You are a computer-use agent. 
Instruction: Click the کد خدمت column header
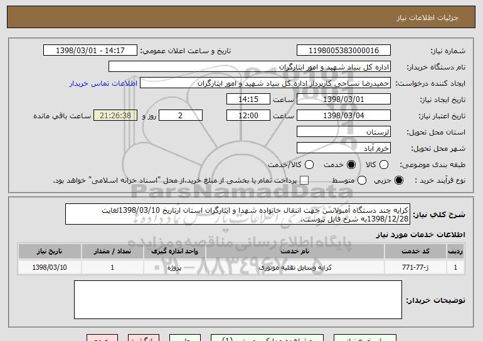pyautogui.click(x=415, y=252)
